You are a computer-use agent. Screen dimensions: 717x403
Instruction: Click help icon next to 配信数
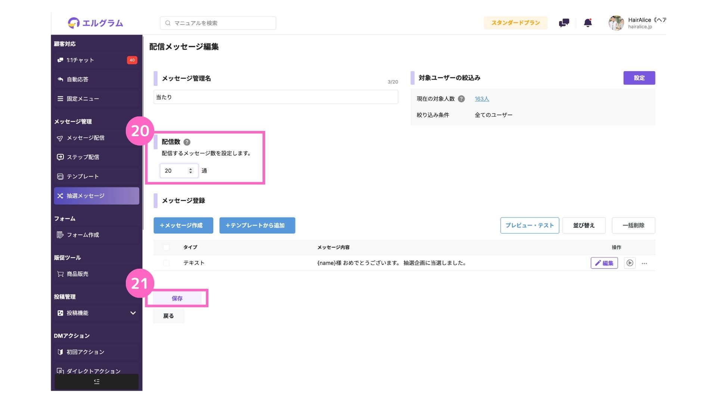[187, 142]
